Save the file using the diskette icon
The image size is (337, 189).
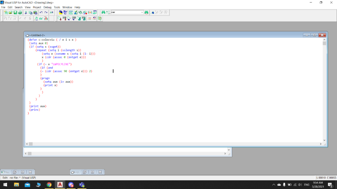(15, 13)
